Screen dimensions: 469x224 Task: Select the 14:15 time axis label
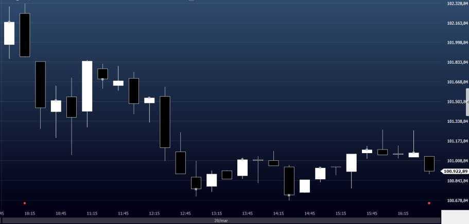click(279, 213)
